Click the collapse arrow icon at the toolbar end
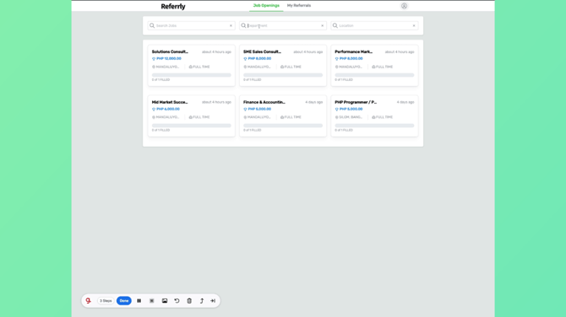This screenshot has width=566, height=317. [x=213, y=301]
